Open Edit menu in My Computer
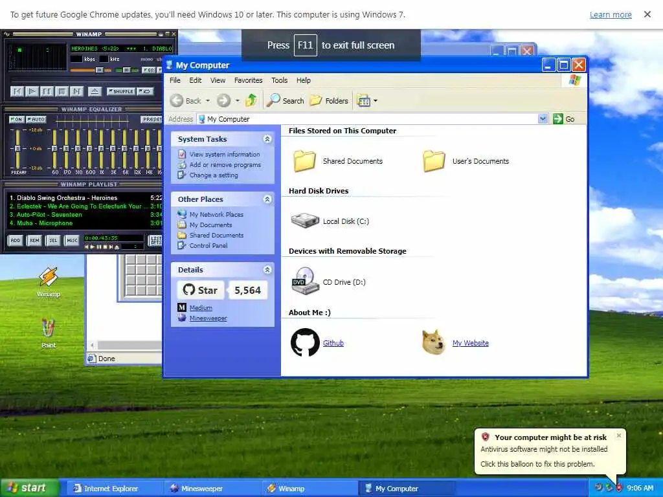 coord(196,80)
